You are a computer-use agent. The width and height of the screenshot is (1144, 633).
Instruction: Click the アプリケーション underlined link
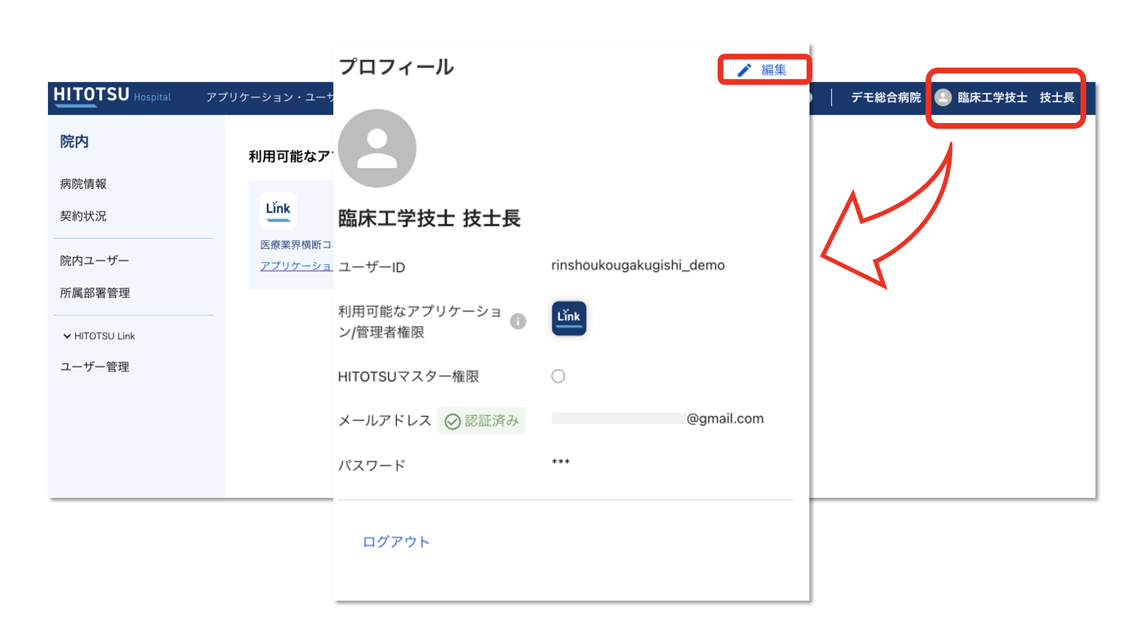296,266
